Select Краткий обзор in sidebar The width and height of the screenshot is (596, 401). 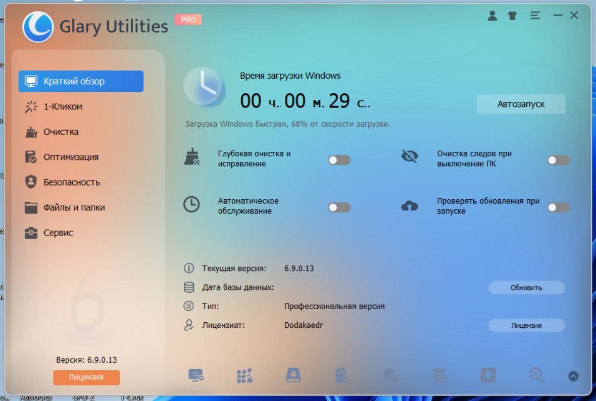click(x=81, y=81)
